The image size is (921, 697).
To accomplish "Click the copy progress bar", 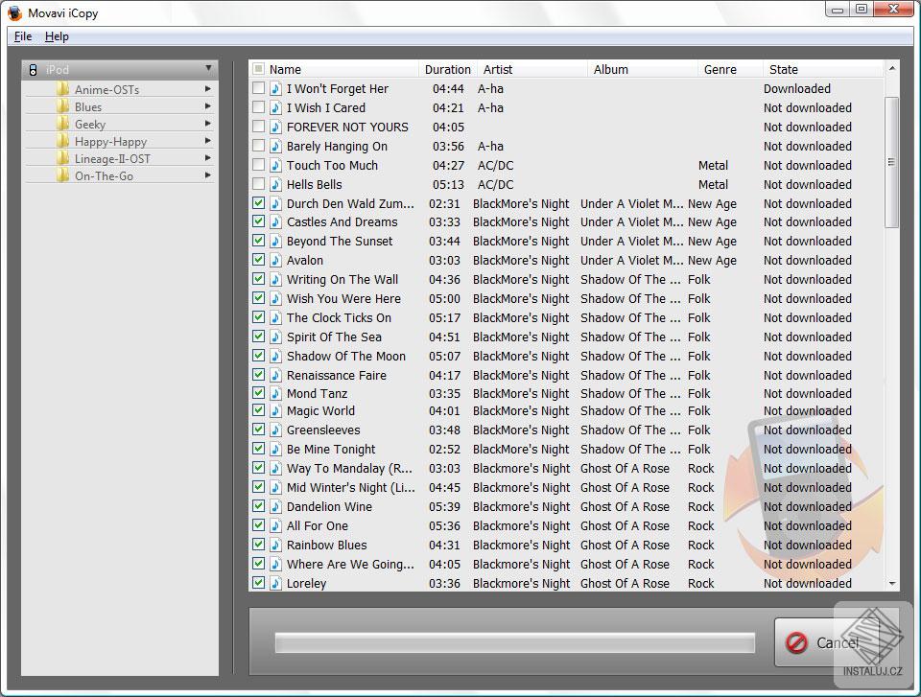I will 515,642.
